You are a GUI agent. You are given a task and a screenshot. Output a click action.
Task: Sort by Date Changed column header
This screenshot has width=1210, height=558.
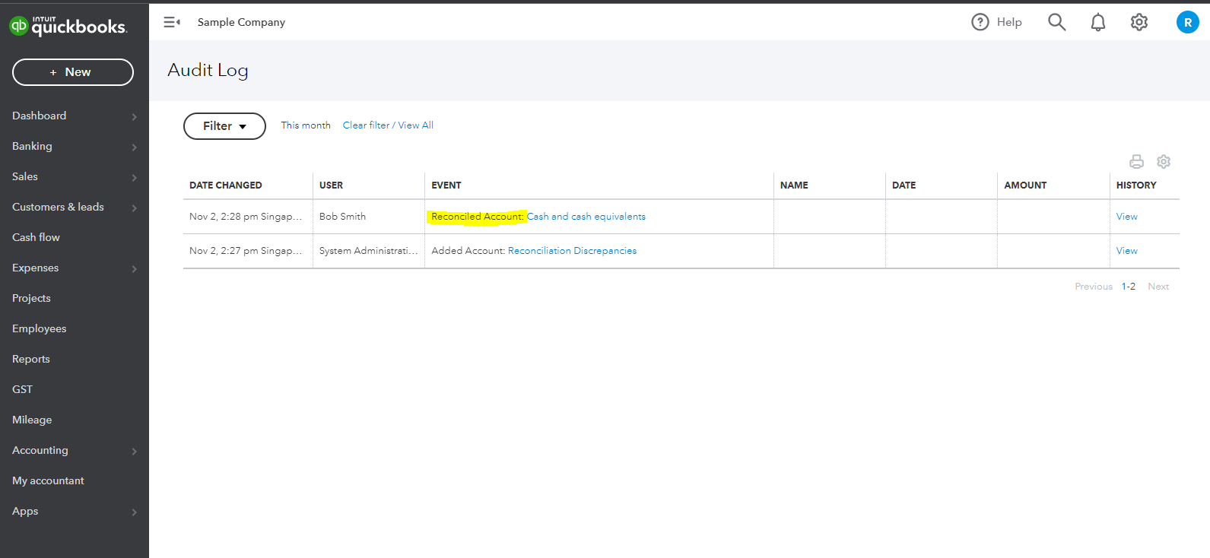226,185
